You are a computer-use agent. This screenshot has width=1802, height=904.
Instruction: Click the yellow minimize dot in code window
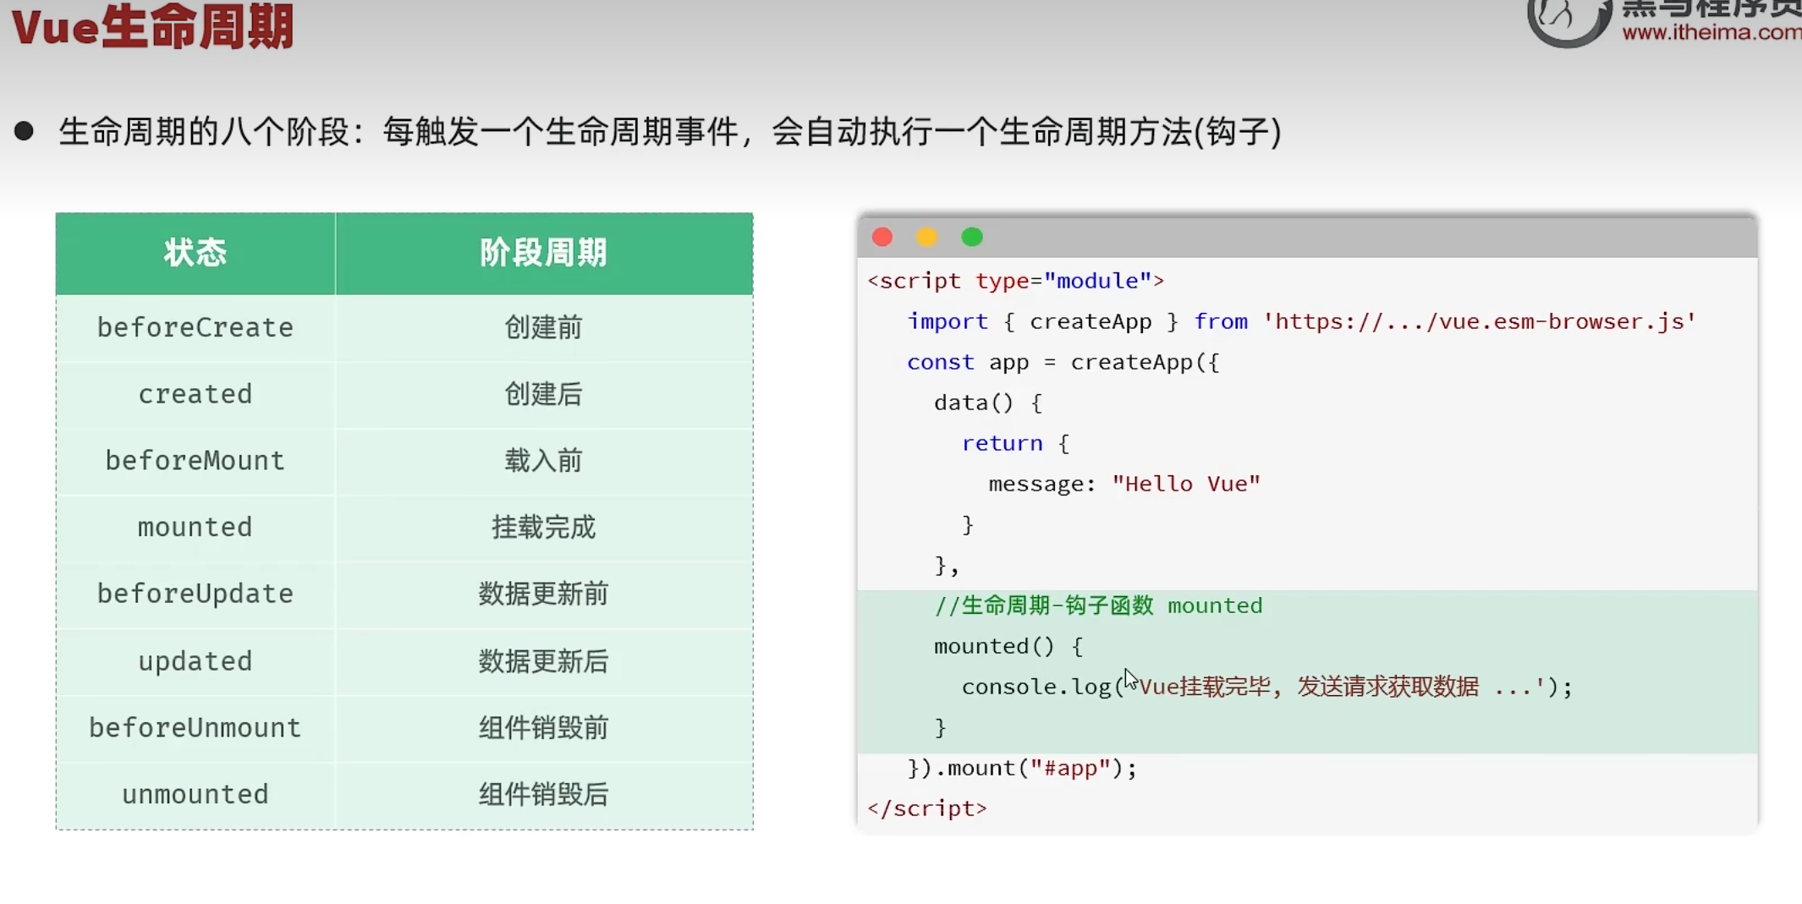(927, 238)
